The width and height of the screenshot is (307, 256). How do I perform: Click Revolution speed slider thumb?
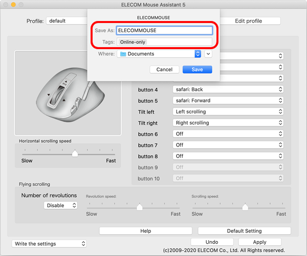140,207
